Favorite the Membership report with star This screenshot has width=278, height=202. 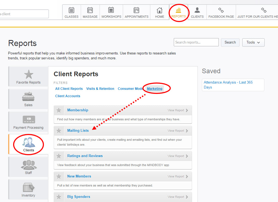coord(59,110)
